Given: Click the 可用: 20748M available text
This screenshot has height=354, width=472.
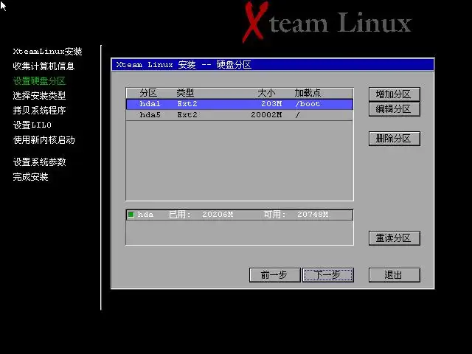Looking at the screenshot, I should point(296,215).
